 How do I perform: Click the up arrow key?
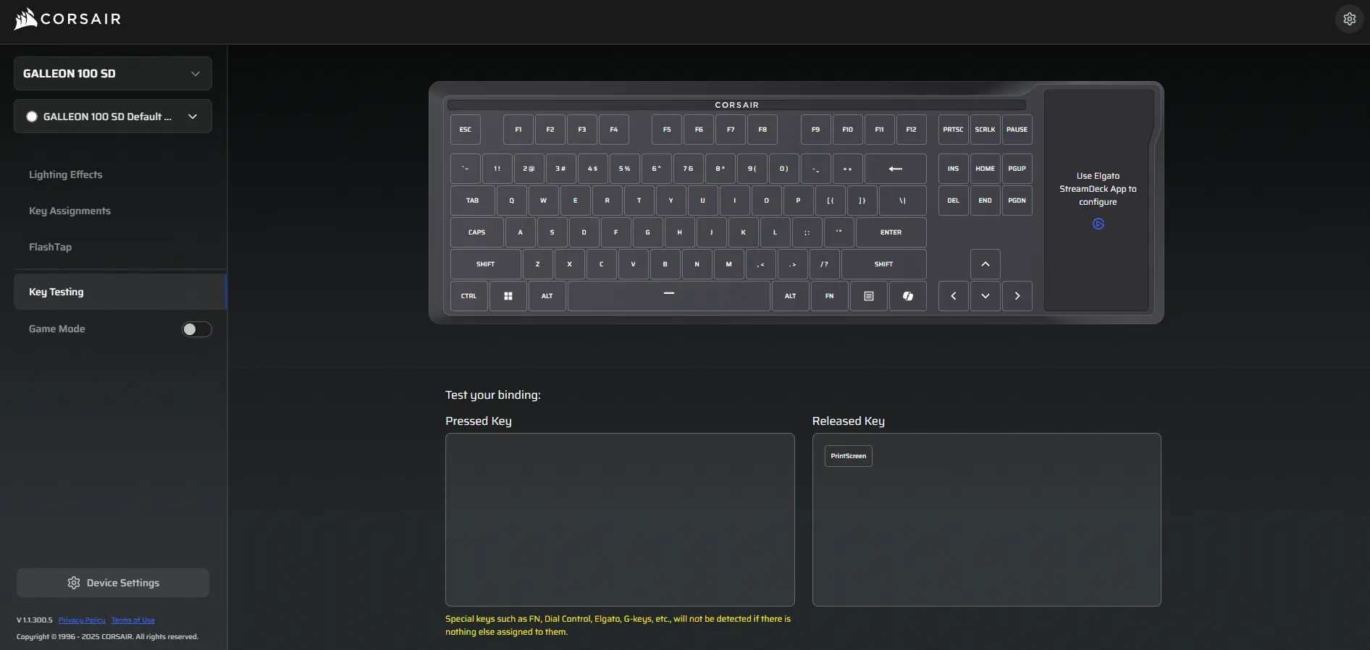986,264
